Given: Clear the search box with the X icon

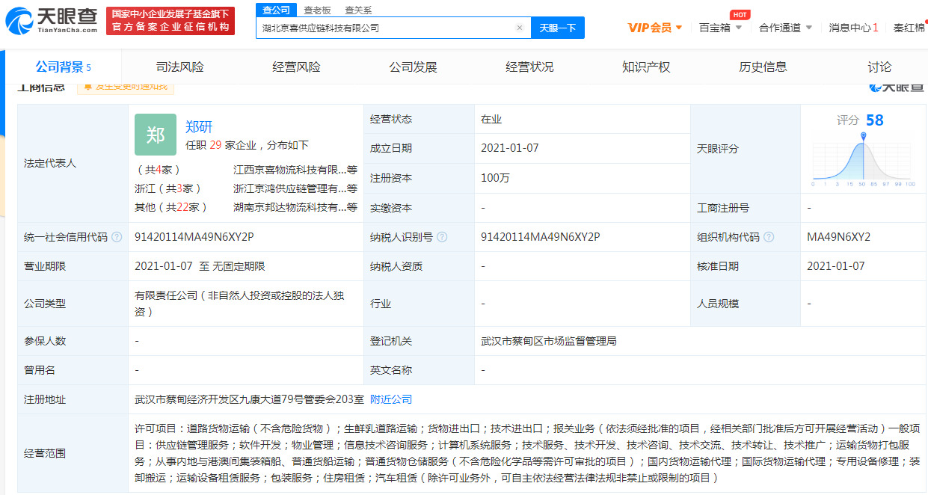Looking at the screenshot, I should coord(520,28).
